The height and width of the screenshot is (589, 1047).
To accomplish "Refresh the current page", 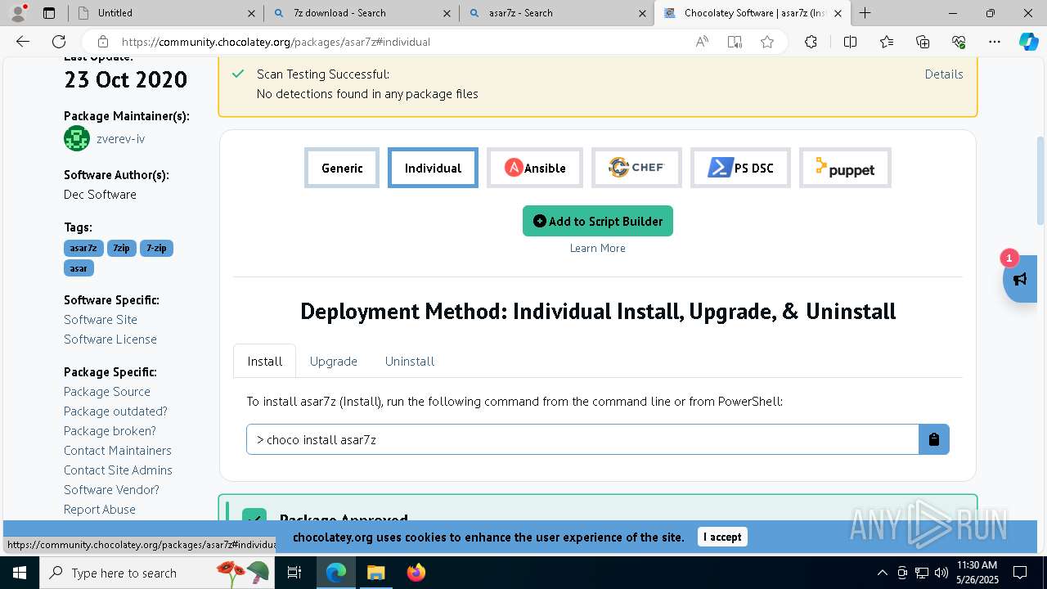I will (x=59, y=42).
